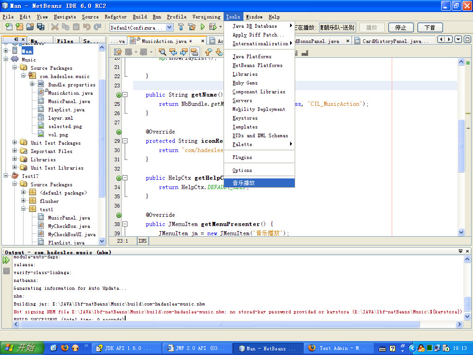The height and width of the screenshot is (355, 473).
Task: Click the Debug Main Project icon
Action: point(212,27)
